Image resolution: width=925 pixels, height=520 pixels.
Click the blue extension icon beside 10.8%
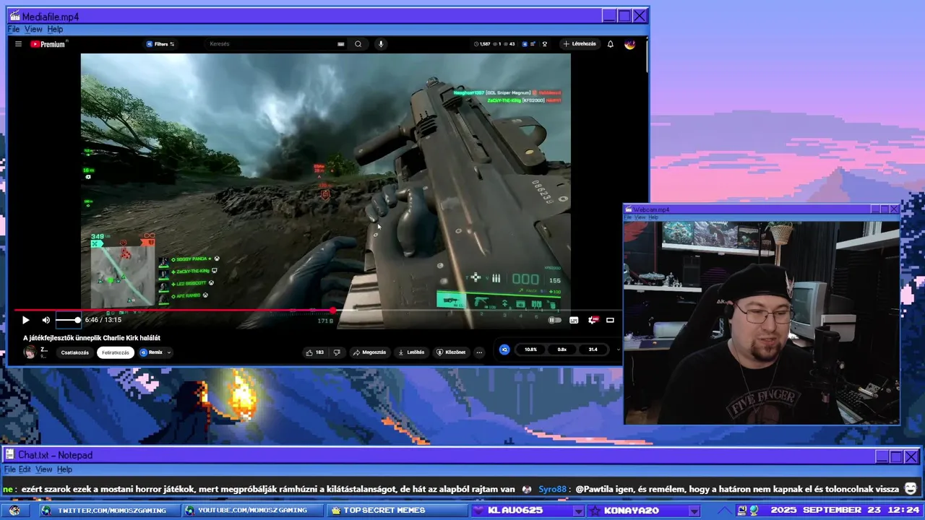[x=504, y=350]
